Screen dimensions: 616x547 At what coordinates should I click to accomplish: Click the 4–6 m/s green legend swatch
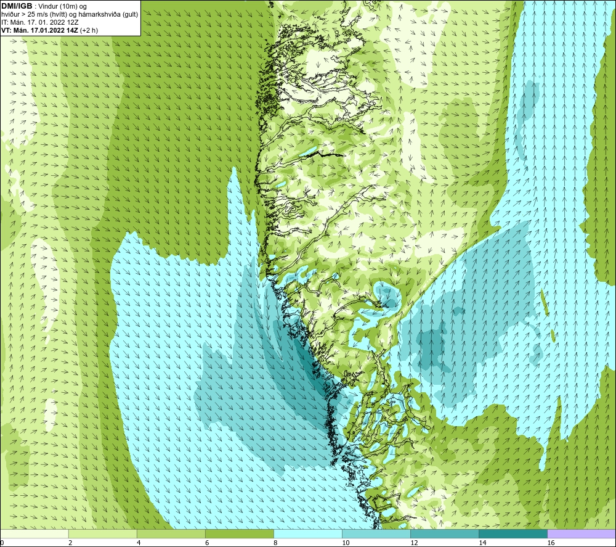171,533
